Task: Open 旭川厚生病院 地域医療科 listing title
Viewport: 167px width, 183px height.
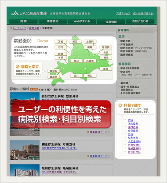Action: coord(60,169)
